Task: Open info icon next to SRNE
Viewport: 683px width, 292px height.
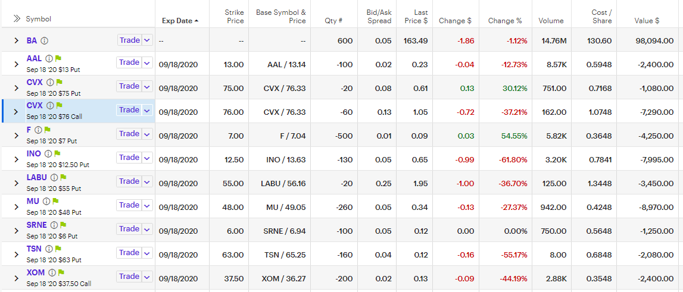Action: tap(54, 225)
